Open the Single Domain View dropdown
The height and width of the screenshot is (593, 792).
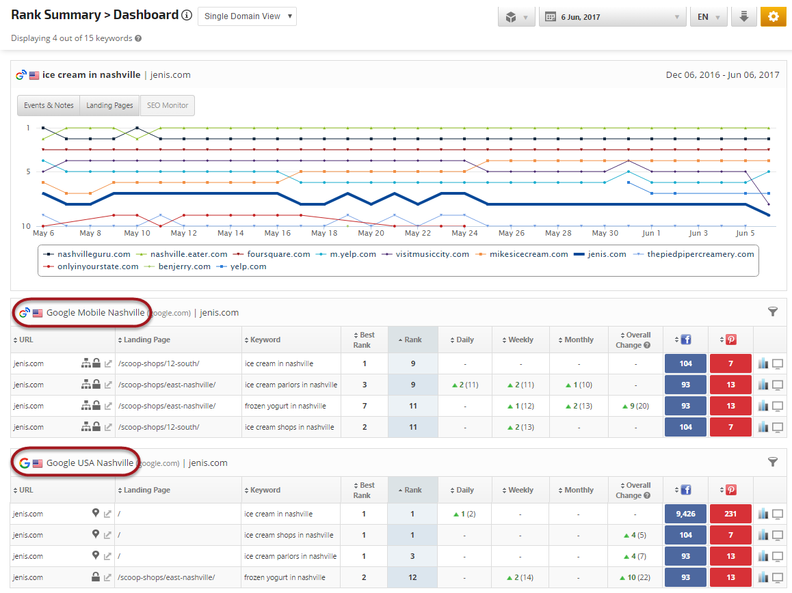pyautogui.click(x=247, y=16)
